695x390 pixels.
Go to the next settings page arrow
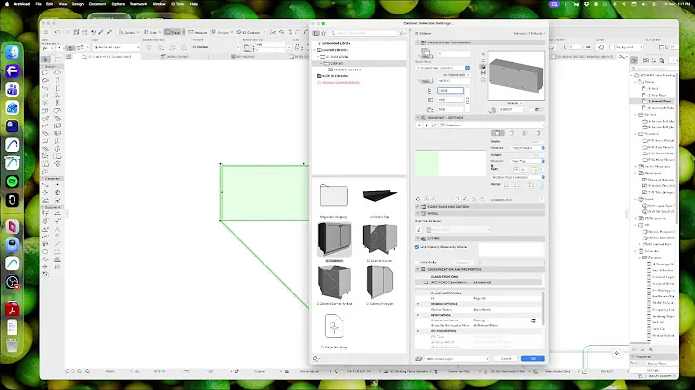(x=427, y=125)
